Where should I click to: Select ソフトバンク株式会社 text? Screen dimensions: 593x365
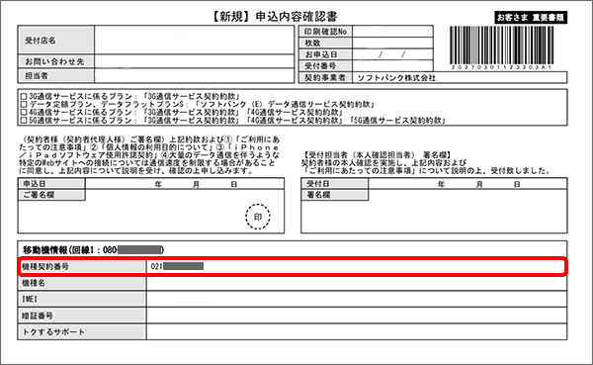(x=396, y=77)
